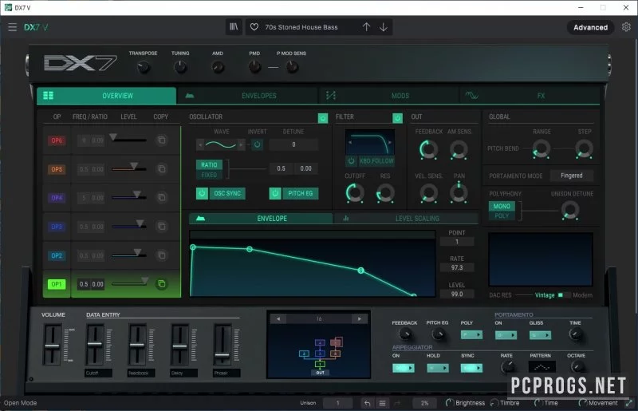Copy the OP3 operator settings
The width and height of the screenshot is (638, 411).
[162, 226]
